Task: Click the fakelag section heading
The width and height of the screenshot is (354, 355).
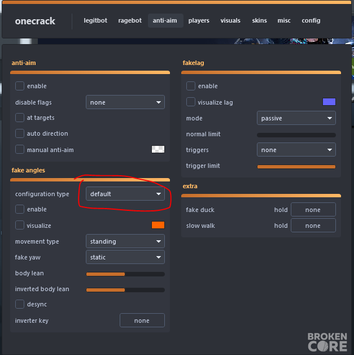Action: 193,63
